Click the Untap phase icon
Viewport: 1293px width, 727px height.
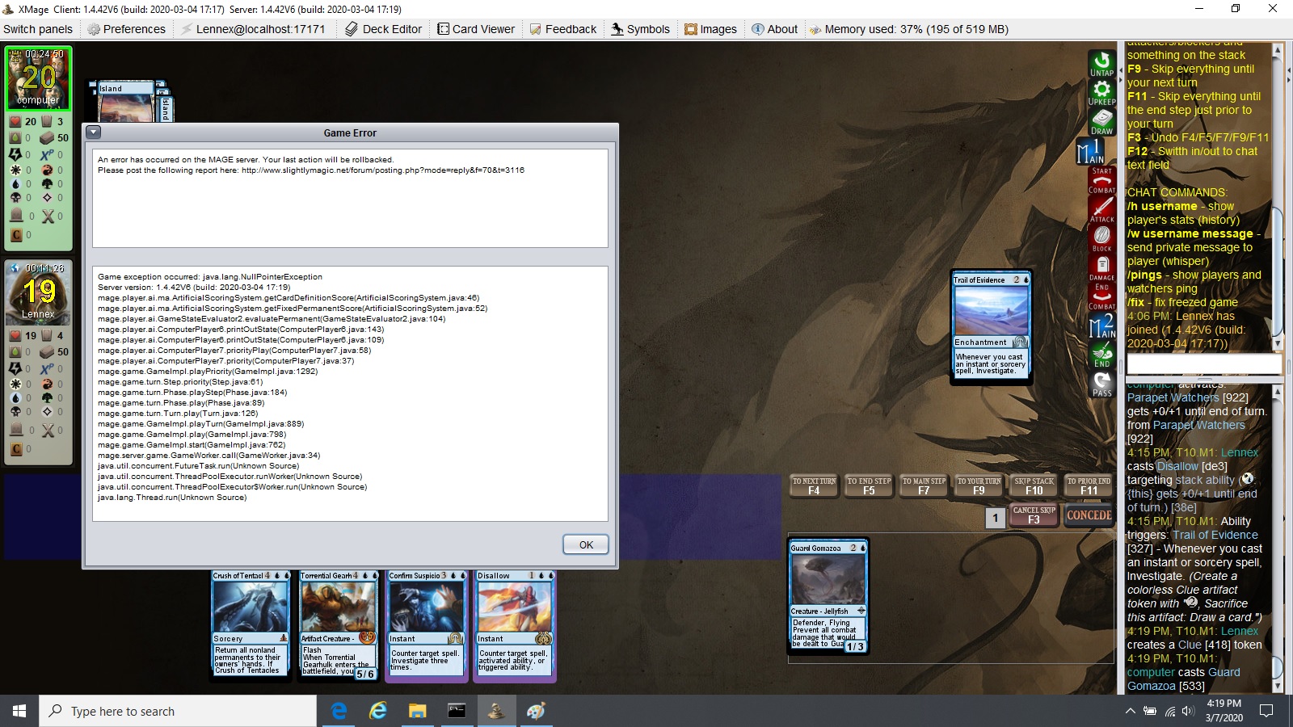[1101, 63]
